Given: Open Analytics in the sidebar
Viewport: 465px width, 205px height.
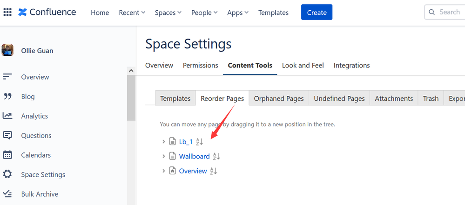Looking at the screenshot, I should (x=34, y=116).
